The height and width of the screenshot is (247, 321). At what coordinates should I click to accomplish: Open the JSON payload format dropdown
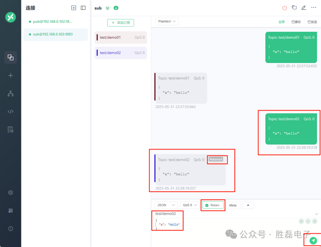[166, 205]
